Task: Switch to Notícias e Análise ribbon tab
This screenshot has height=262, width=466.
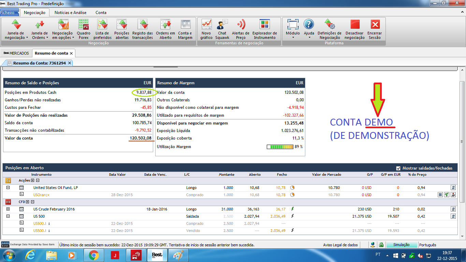Action: click(x=70, y=13)
